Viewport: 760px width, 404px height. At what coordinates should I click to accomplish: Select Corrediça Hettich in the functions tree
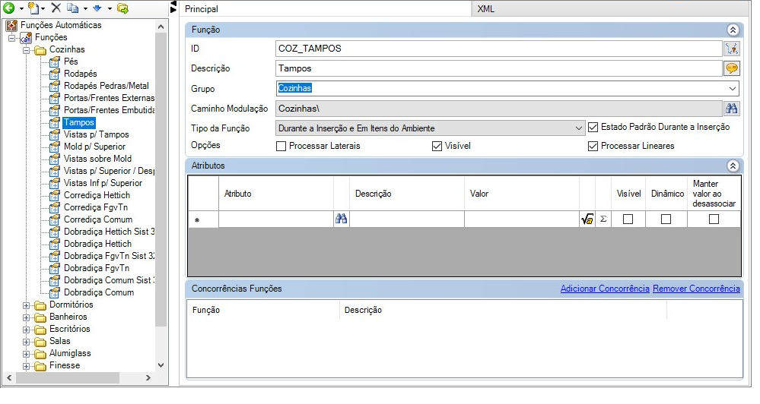(x=97, y=195)
